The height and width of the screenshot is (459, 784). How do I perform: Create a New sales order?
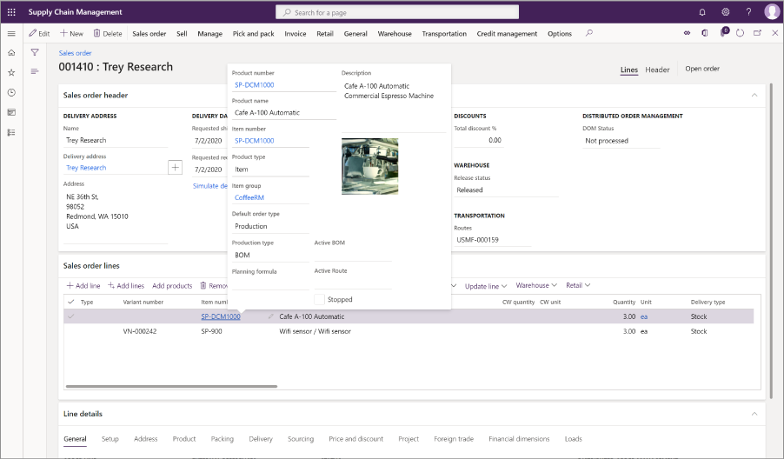pos(71,34)
